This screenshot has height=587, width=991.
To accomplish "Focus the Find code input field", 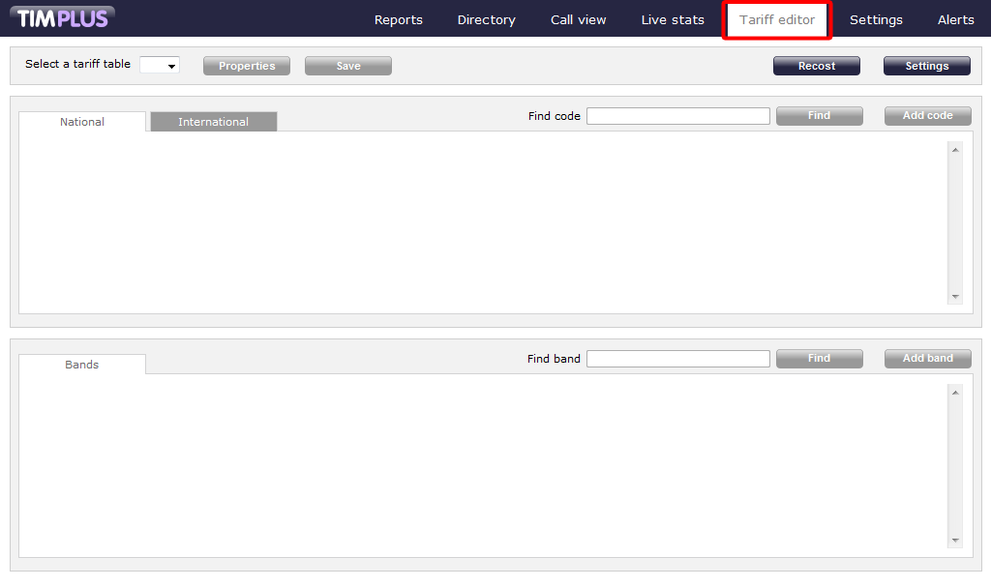I will pos(678,116).
